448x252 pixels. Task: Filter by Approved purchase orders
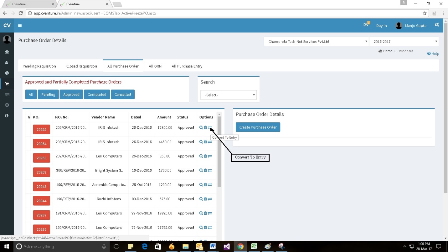[71, 94]
